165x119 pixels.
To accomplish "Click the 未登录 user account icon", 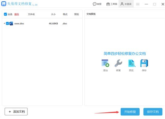I will point(122,4).
